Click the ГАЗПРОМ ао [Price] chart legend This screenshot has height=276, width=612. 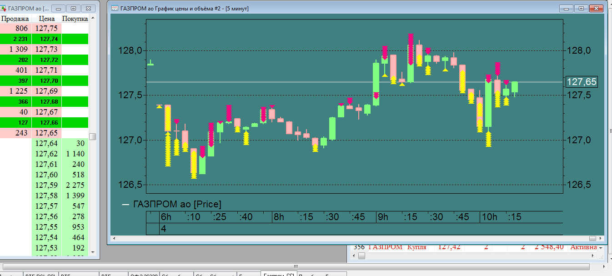(172, 205)
